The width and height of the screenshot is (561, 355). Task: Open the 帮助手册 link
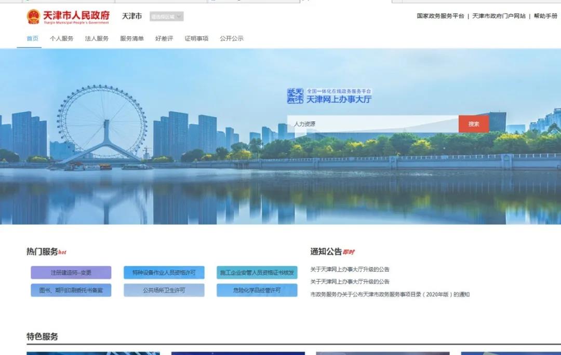coord(545,16)
